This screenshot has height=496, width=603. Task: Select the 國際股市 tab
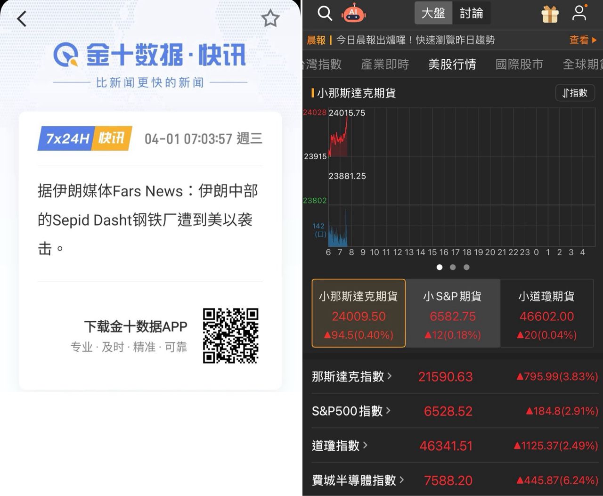pos(519,64)
